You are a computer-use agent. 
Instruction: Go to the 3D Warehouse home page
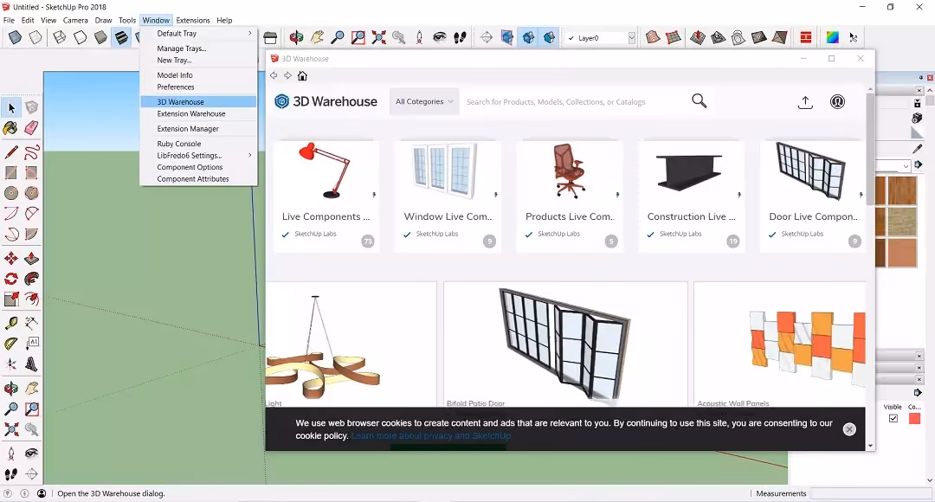pyautogui.click(x=302, y=75)
